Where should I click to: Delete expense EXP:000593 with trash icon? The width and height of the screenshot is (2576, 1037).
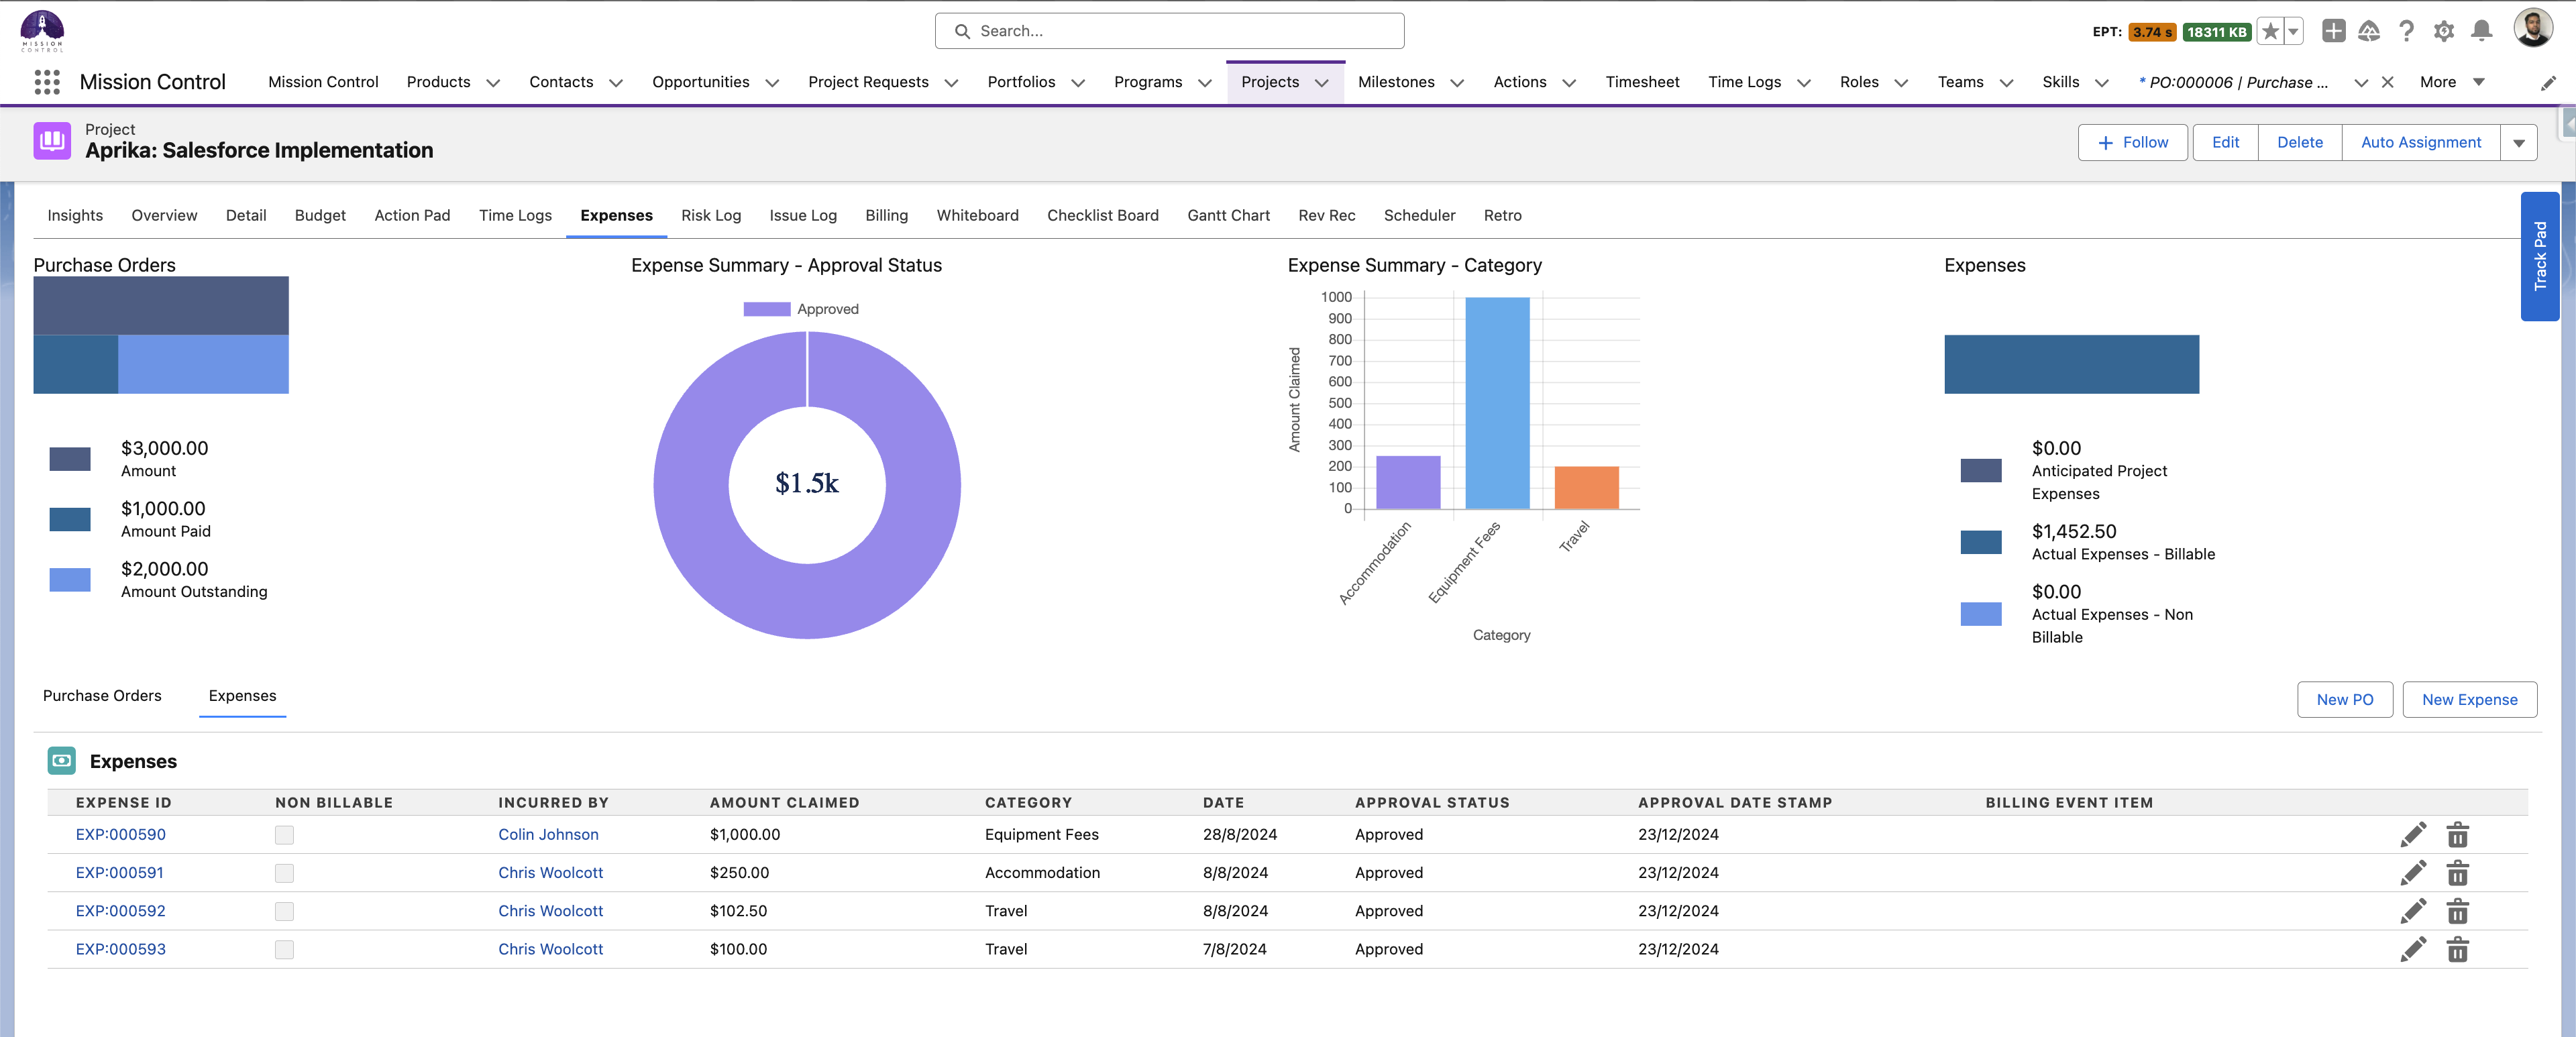(x=2457, y=949)
